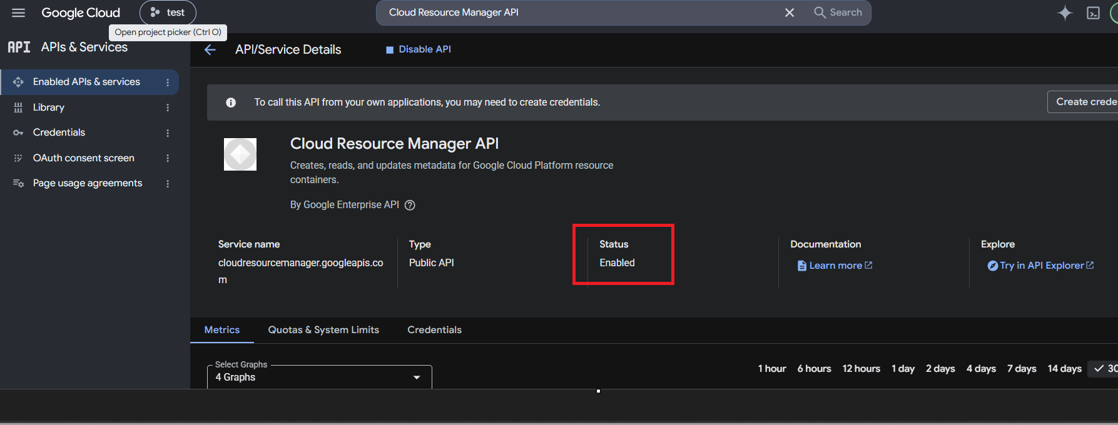Select the 7 days time range

[1022, 369]
